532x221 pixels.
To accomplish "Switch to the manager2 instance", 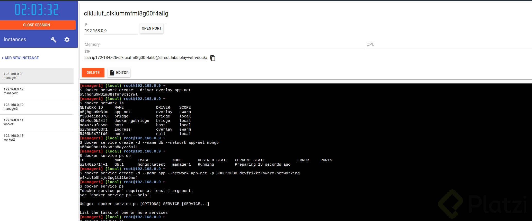I will [37, 91].
